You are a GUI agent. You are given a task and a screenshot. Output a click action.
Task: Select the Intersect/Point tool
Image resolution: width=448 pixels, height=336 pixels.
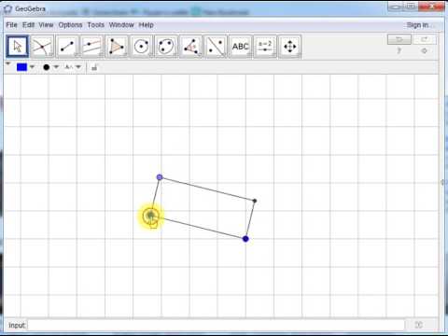coord(42,47)
